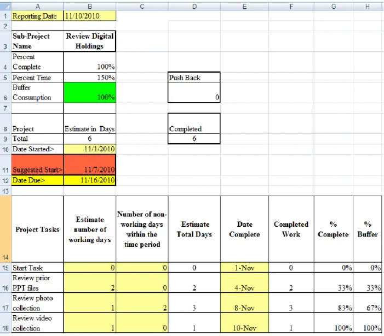Click the Project Tasks column heading

37,229
